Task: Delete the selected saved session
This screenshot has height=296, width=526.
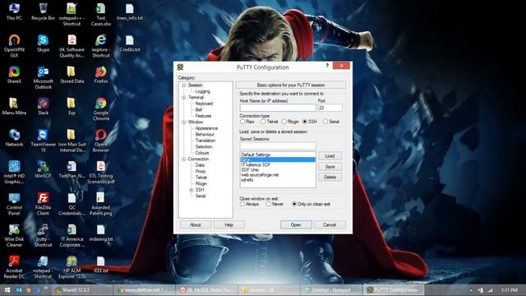Action: [330, 178]
